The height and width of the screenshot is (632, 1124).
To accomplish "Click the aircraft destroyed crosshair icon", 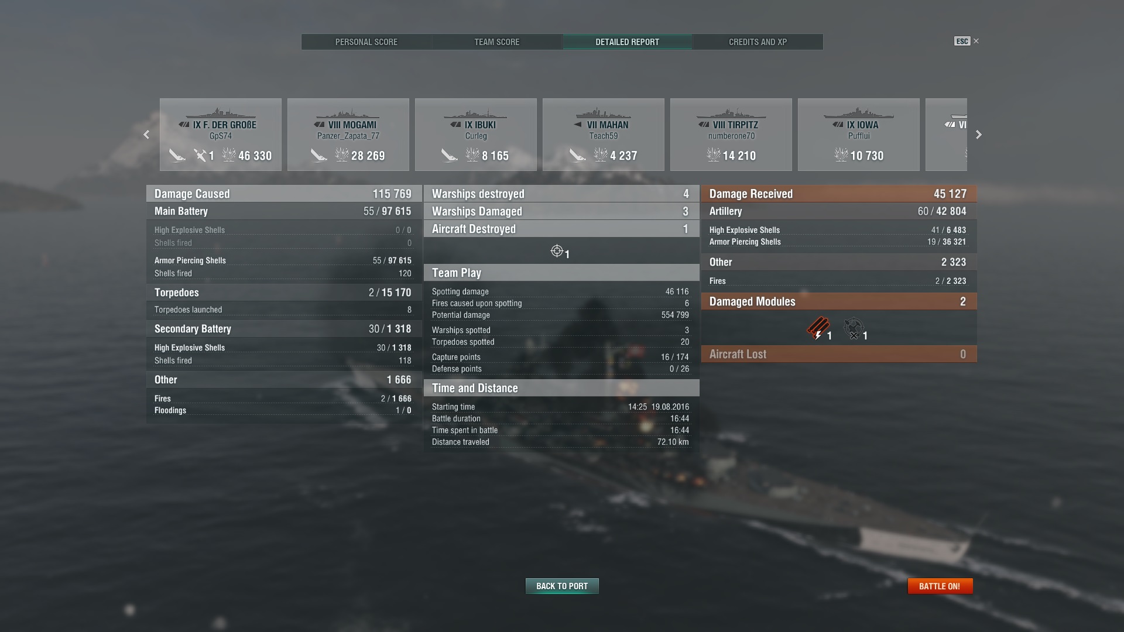I will pos(557,251).
